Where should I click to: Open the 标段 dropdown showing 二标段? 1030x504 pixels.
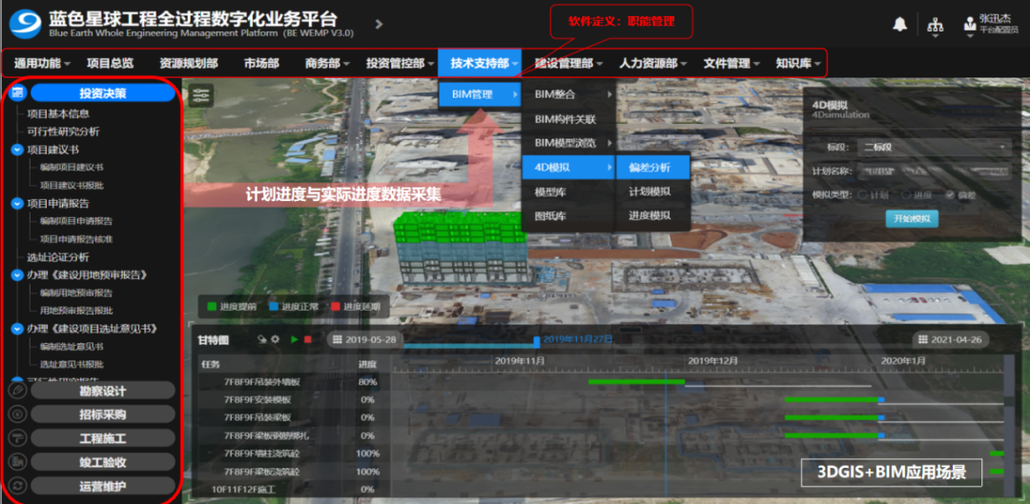tap(934, 147)
